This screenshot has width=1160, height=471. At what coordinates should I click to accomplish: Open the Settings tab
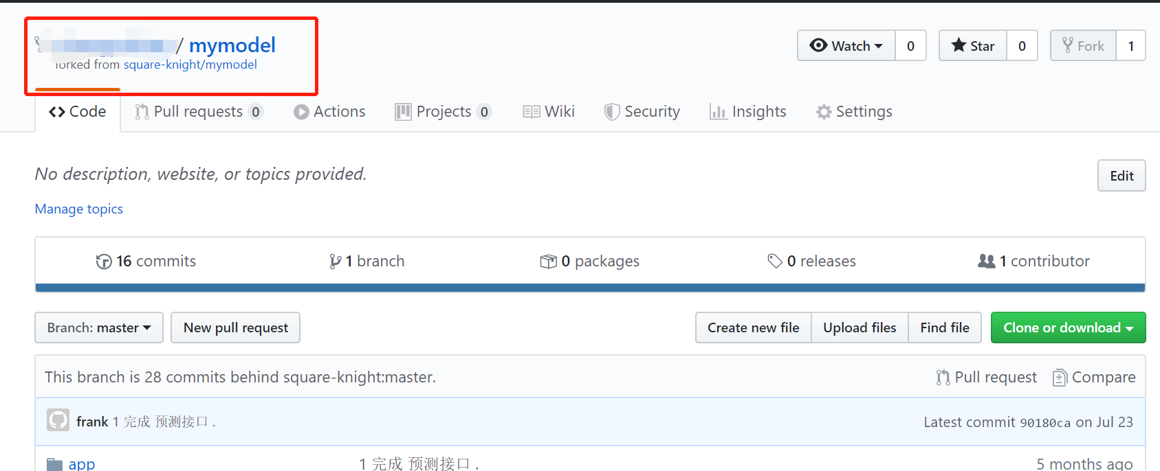tap(854, 111)
